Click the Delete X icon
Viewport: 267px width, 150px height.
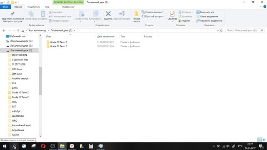[x=108, y=14]
